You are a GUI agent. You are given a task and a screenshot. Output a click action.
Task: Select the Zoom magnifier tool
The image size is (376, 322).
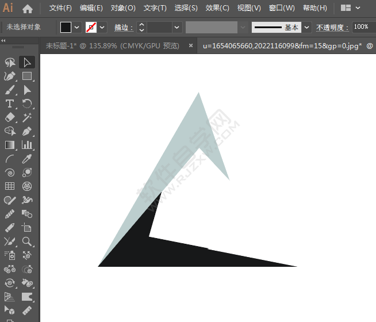27,241
